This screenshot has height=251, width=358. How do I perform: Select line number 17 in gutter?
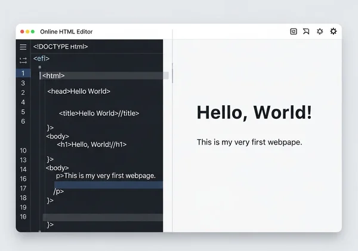pyautogui.click(x=23, y=188)
